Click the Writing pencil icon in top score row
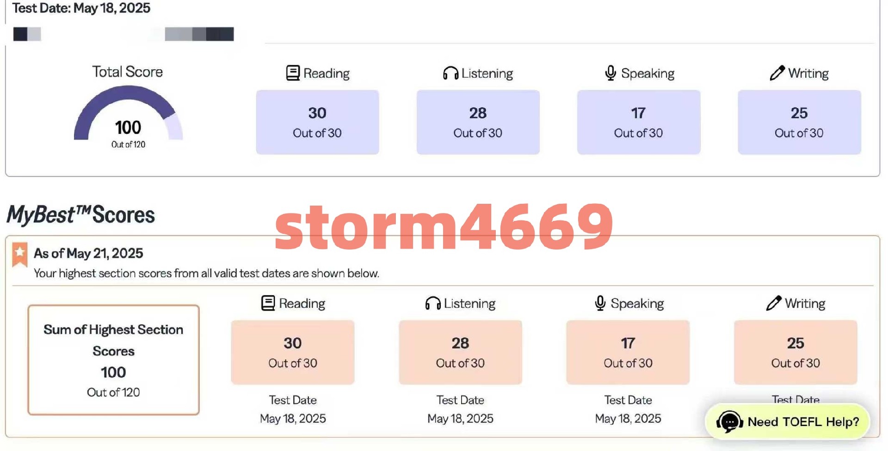Image resolution: width=888 pixels, height=451 pixels. click(x=777, y=73)
